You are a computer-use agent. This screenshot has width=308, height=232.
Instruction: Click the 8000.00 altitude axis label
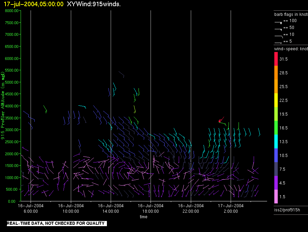pyautogui.click(x=12, y=11)
